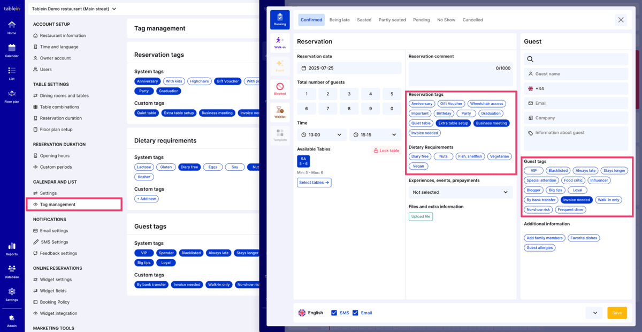This screenshot has height=332, width=642.
Task: Click the Reservation comment text field
Action: coord(460,73)
